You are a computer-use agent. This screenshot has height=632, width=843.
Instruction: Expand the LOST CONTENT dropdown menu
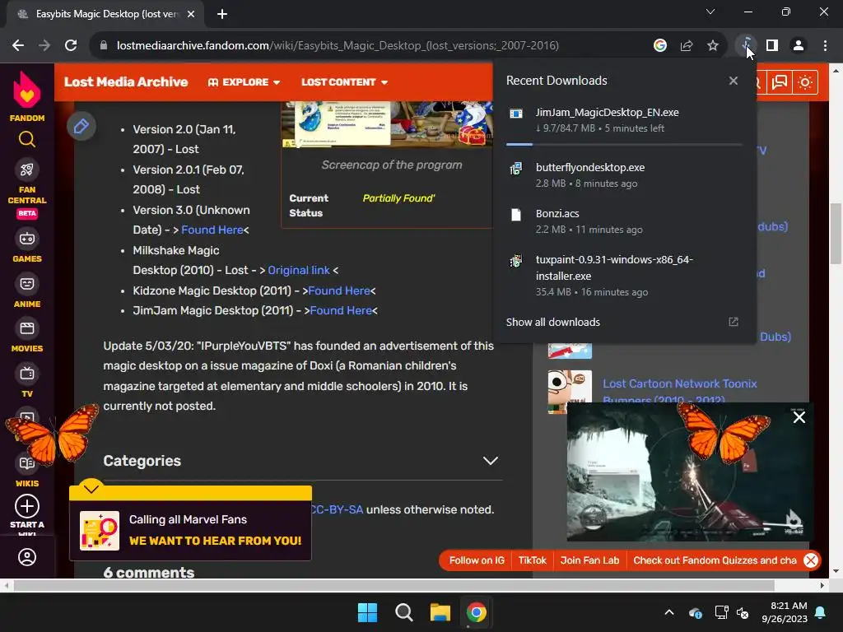345,82
